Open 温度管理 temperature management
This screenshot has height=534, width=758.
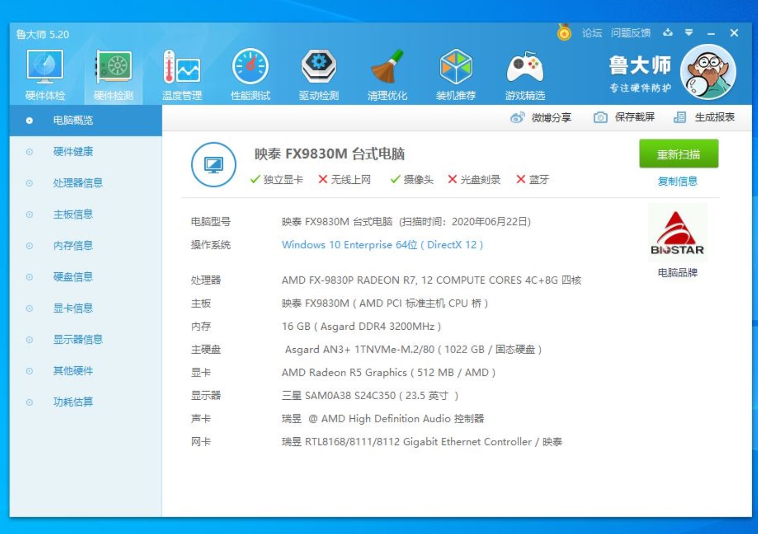[182, 75]
